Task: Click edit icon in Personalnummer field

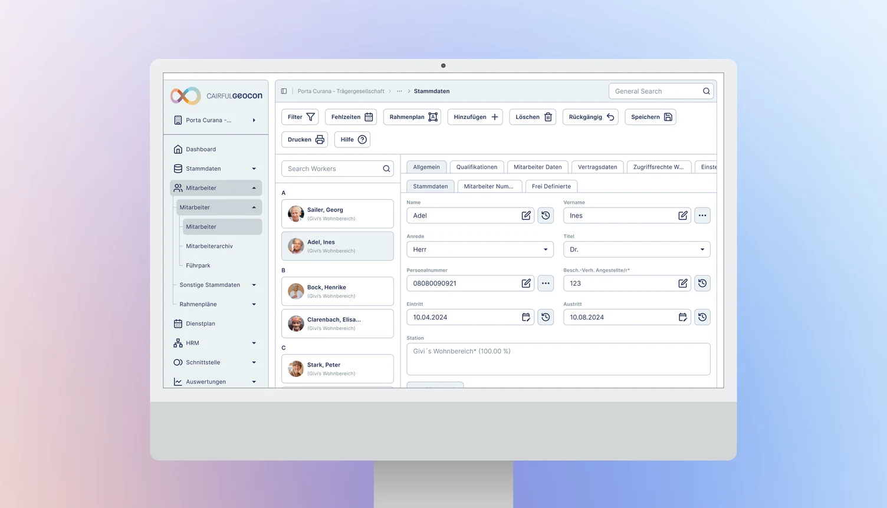Action: [x=526, y=283]
